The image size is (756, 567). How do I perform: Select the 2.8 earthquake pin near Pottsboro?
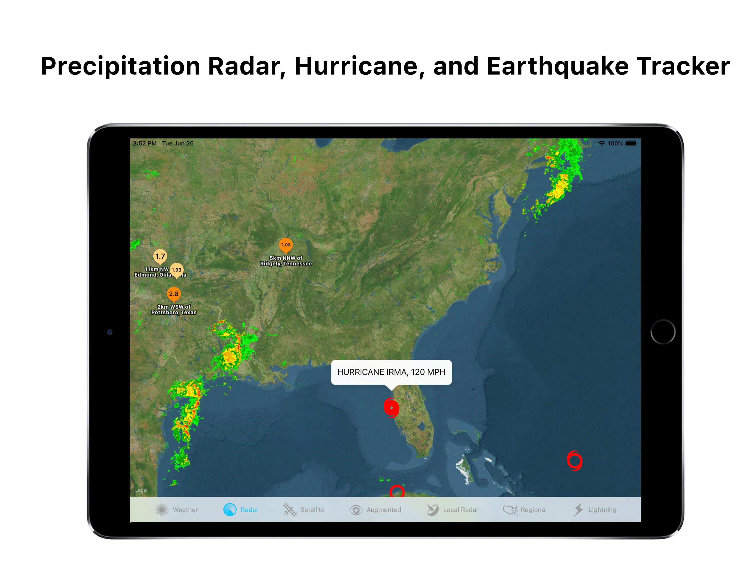coord(174,294)
